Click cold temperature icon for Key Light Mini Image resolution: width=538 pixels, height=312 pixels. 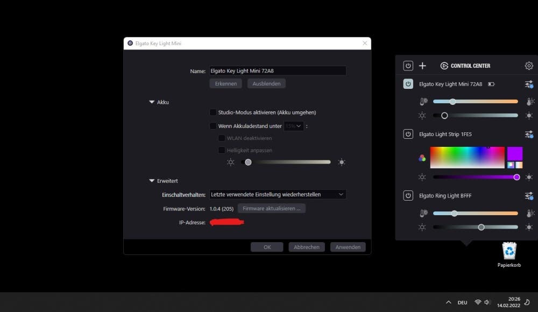pyautogui.click(x=424, y=102)
